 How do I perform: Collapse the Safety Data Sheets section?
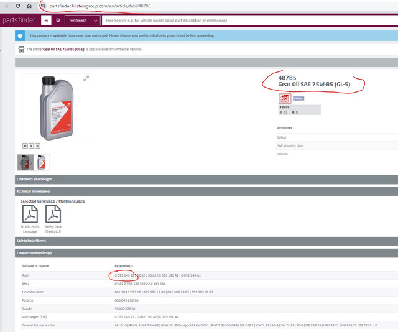tap(206, 241)
